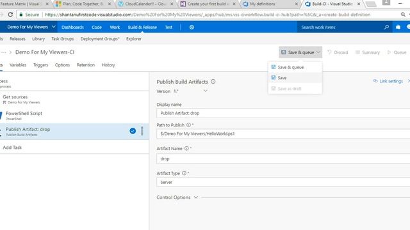Screen dimensions: 410x230
Task: Click the drag handle on Publish Artifact task
Action: pyautogui.click(x=142, y=131)
